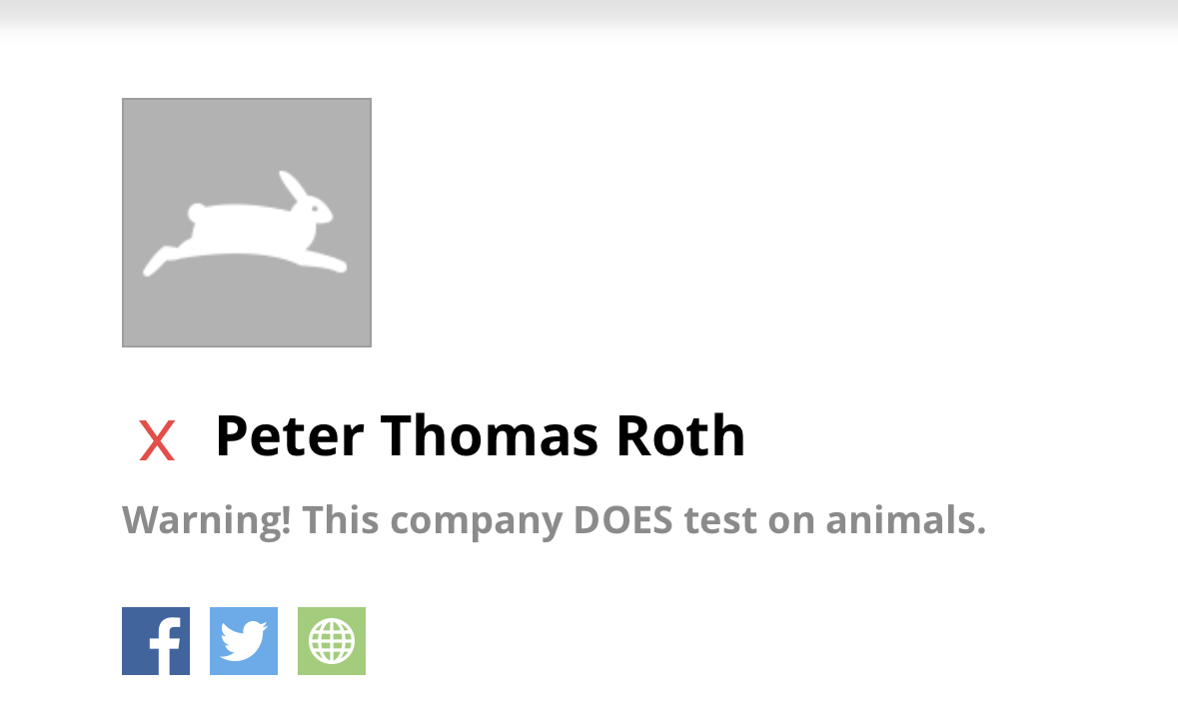The image size is (1178, 710).
Task: Open Facebook from the social icons row
Action: 155,641
